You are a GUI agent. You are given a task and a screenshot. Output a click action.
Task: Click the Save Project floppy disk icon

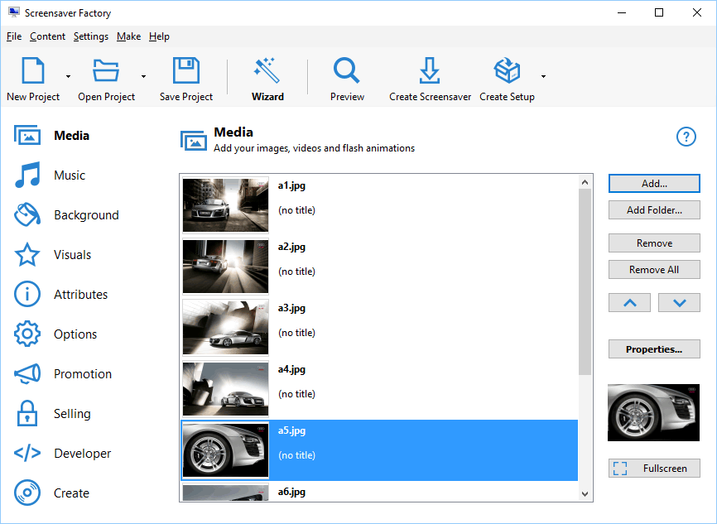coord(185,71)
